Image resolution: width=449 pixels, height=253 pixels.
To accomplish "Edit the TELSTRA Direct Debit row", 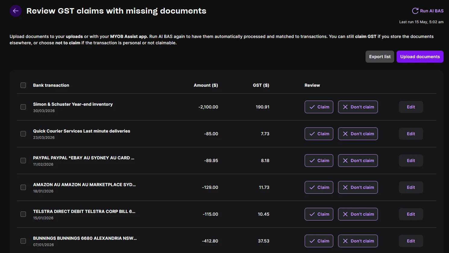I will tap(411, 214).
